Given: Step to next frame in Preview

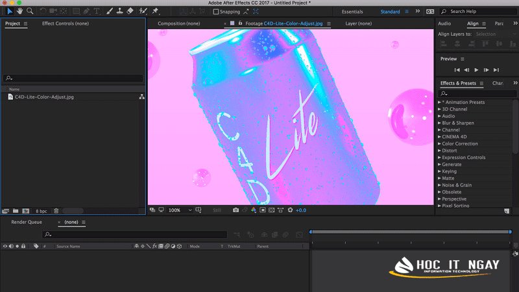Looking at the screenshot, I should [x=486, y=70].
